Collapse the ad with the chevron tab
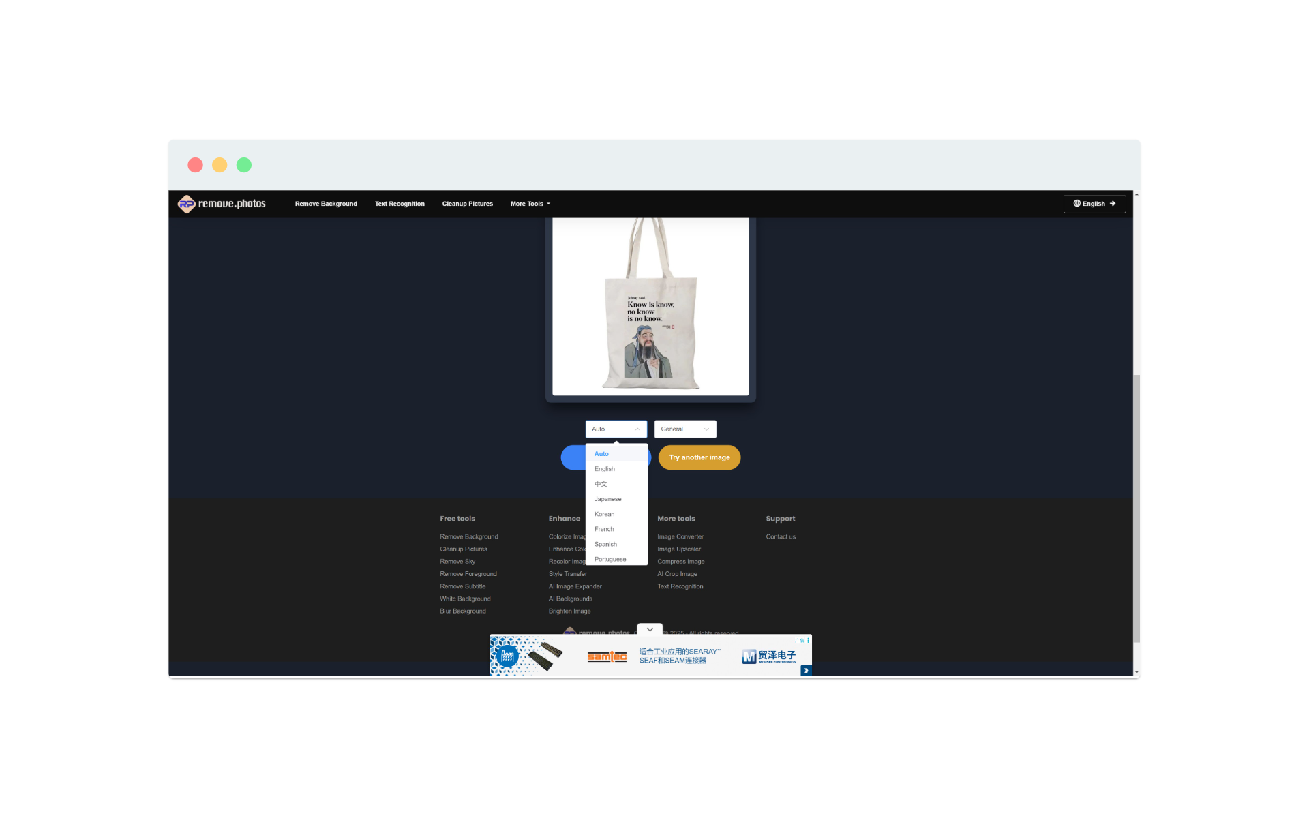Screen dimensions: 1309x818 [650, 629]
